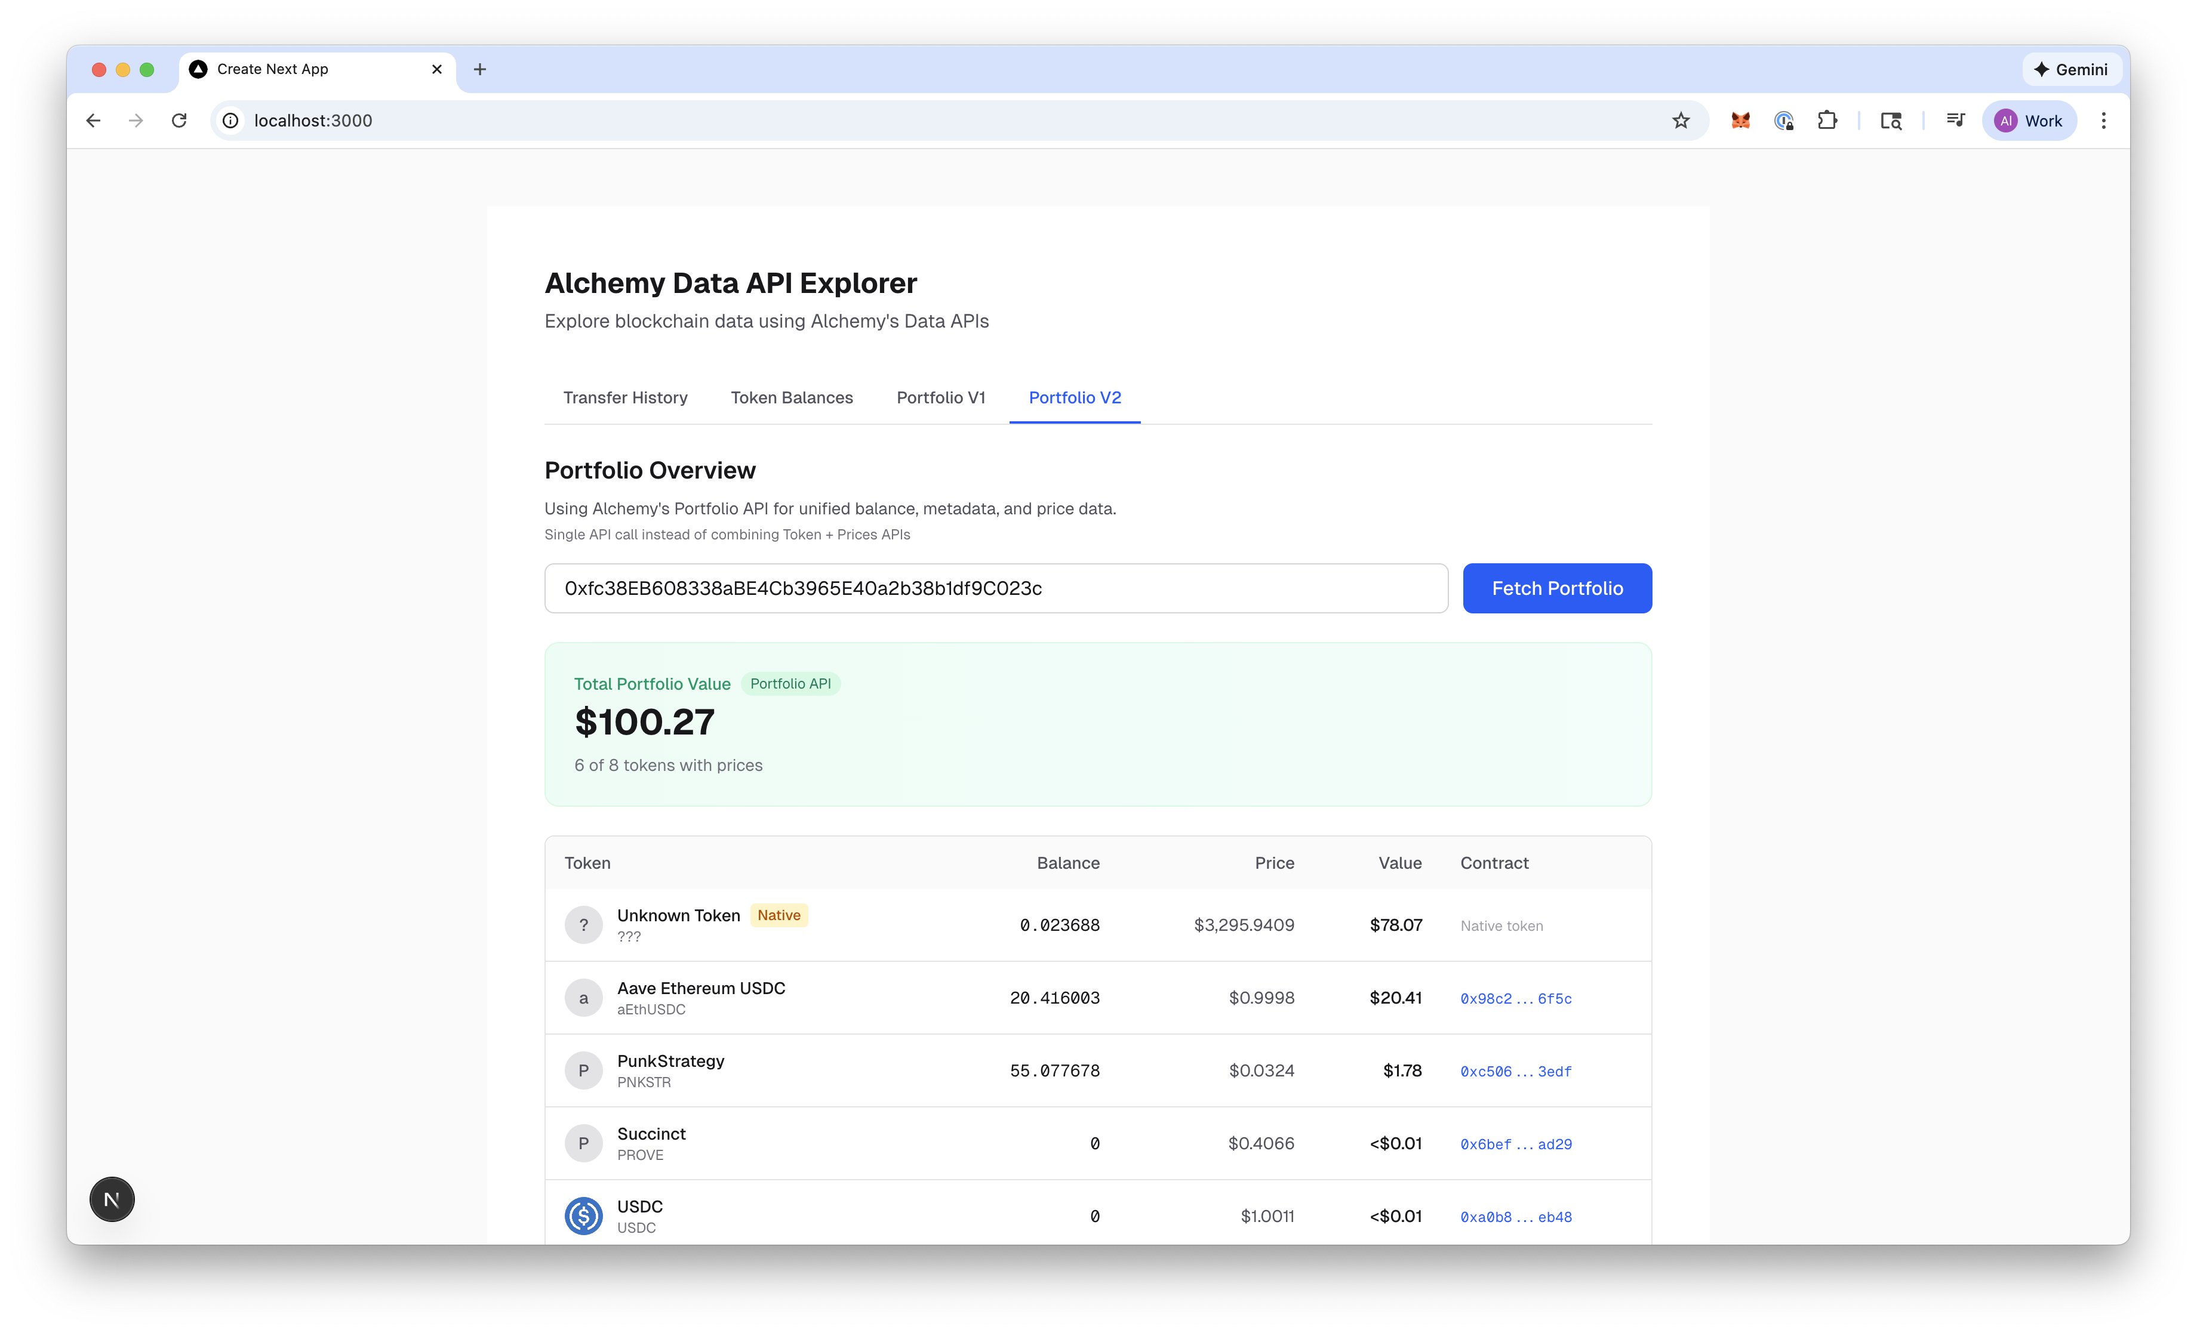Screen dimensions: 2197x1333
Task: Open the Gemini button in the tab bar
Action: [x=2071, y=69]
